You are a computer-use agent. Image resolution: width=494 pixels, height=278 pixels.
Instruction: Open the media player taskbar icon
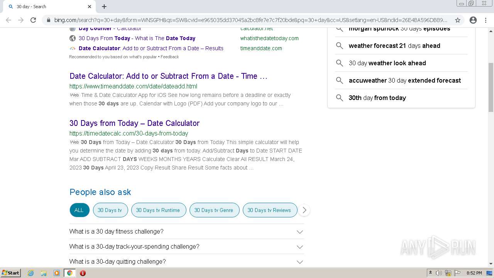tap(57, 273)
